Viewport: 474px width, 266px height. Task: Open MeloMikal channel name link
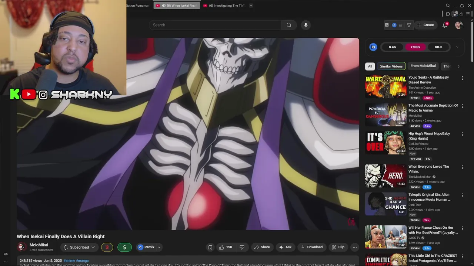click(39, 245)
